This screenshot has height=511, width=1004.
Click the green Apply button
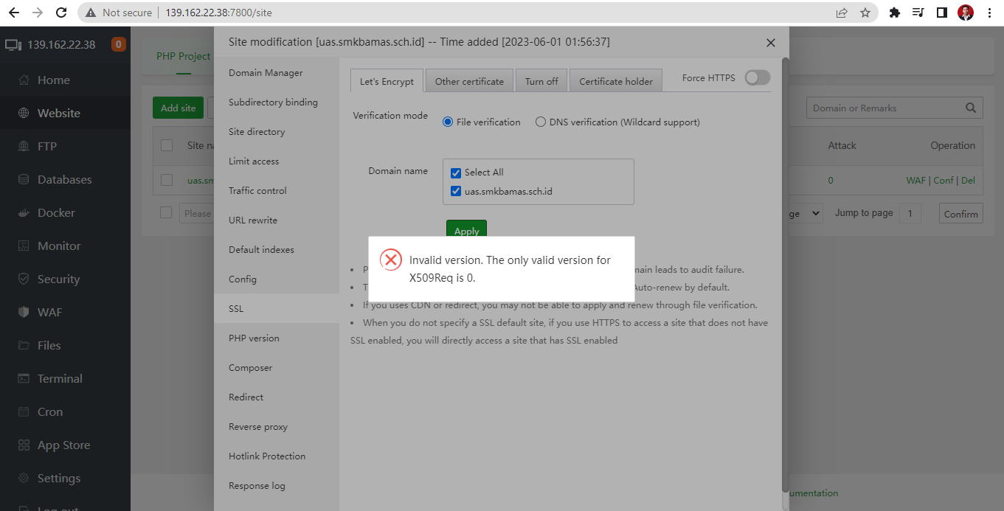(465, 230)
